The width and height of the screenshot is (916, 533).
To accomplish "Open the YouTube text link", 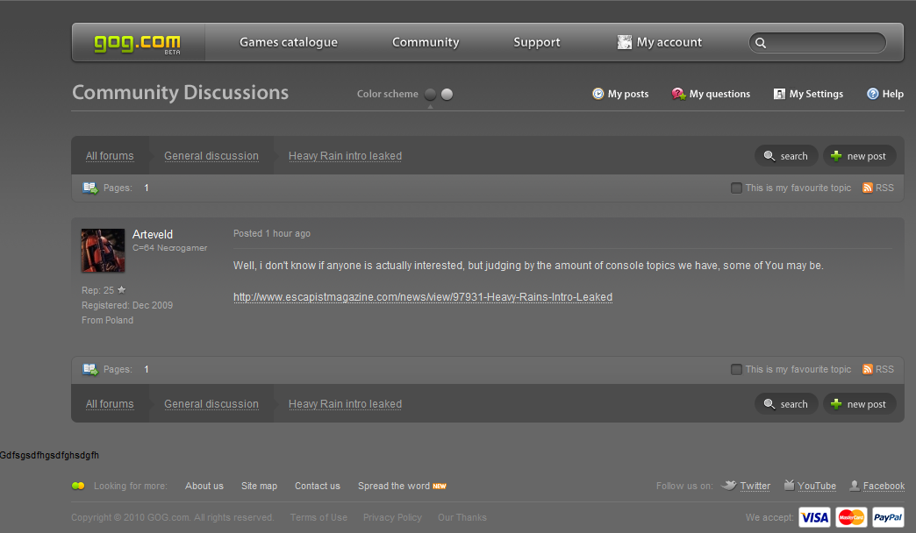I will tap(817, 486).
